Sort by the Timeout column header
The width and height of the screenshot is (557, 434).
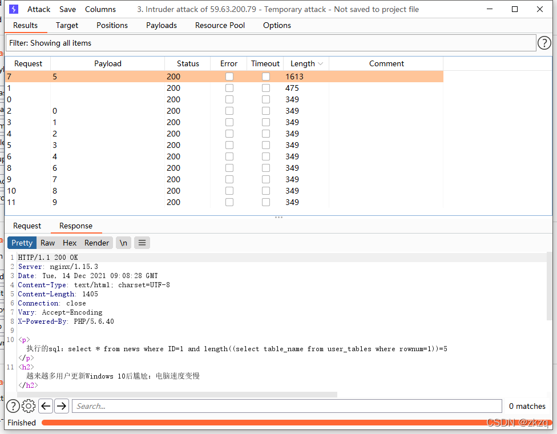(x=265, y=63)
